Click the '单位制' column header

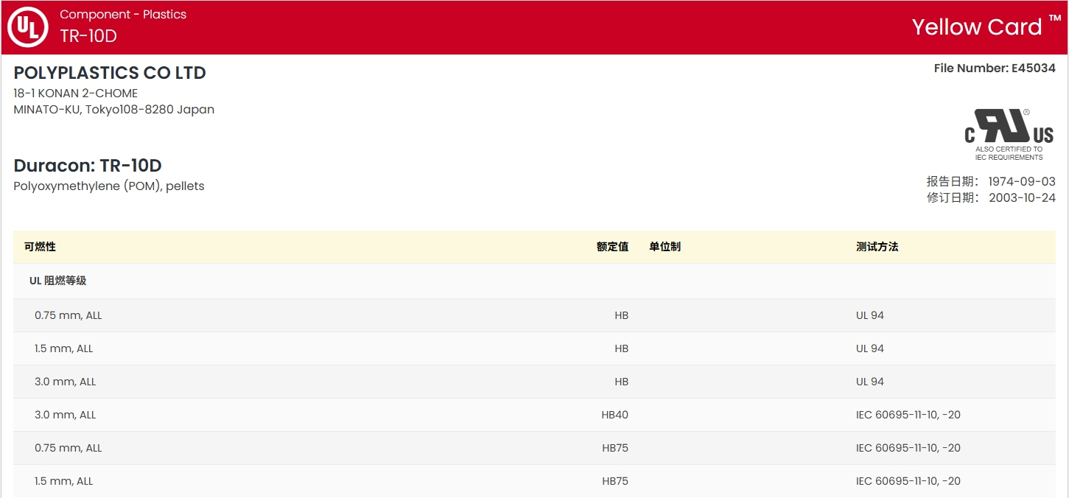pyautogui.click(x=665, y=247)
